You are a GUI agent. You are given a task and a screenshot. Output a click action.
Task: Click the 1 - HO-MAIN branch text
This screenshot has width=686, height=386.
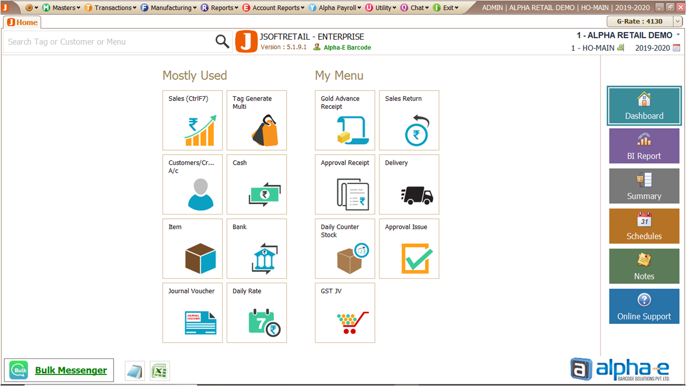coord(593,48)
